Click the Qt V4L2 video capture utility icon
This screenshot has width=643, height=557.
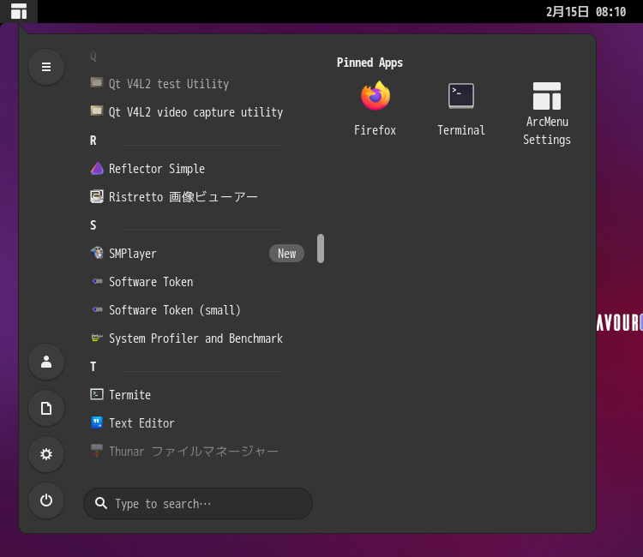pyautogui.click(x=97, y=111)
